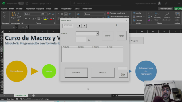Click the CONFIRMAR button
The height and width of the screenshot is (102, 182).
click(x=76, y=73)
